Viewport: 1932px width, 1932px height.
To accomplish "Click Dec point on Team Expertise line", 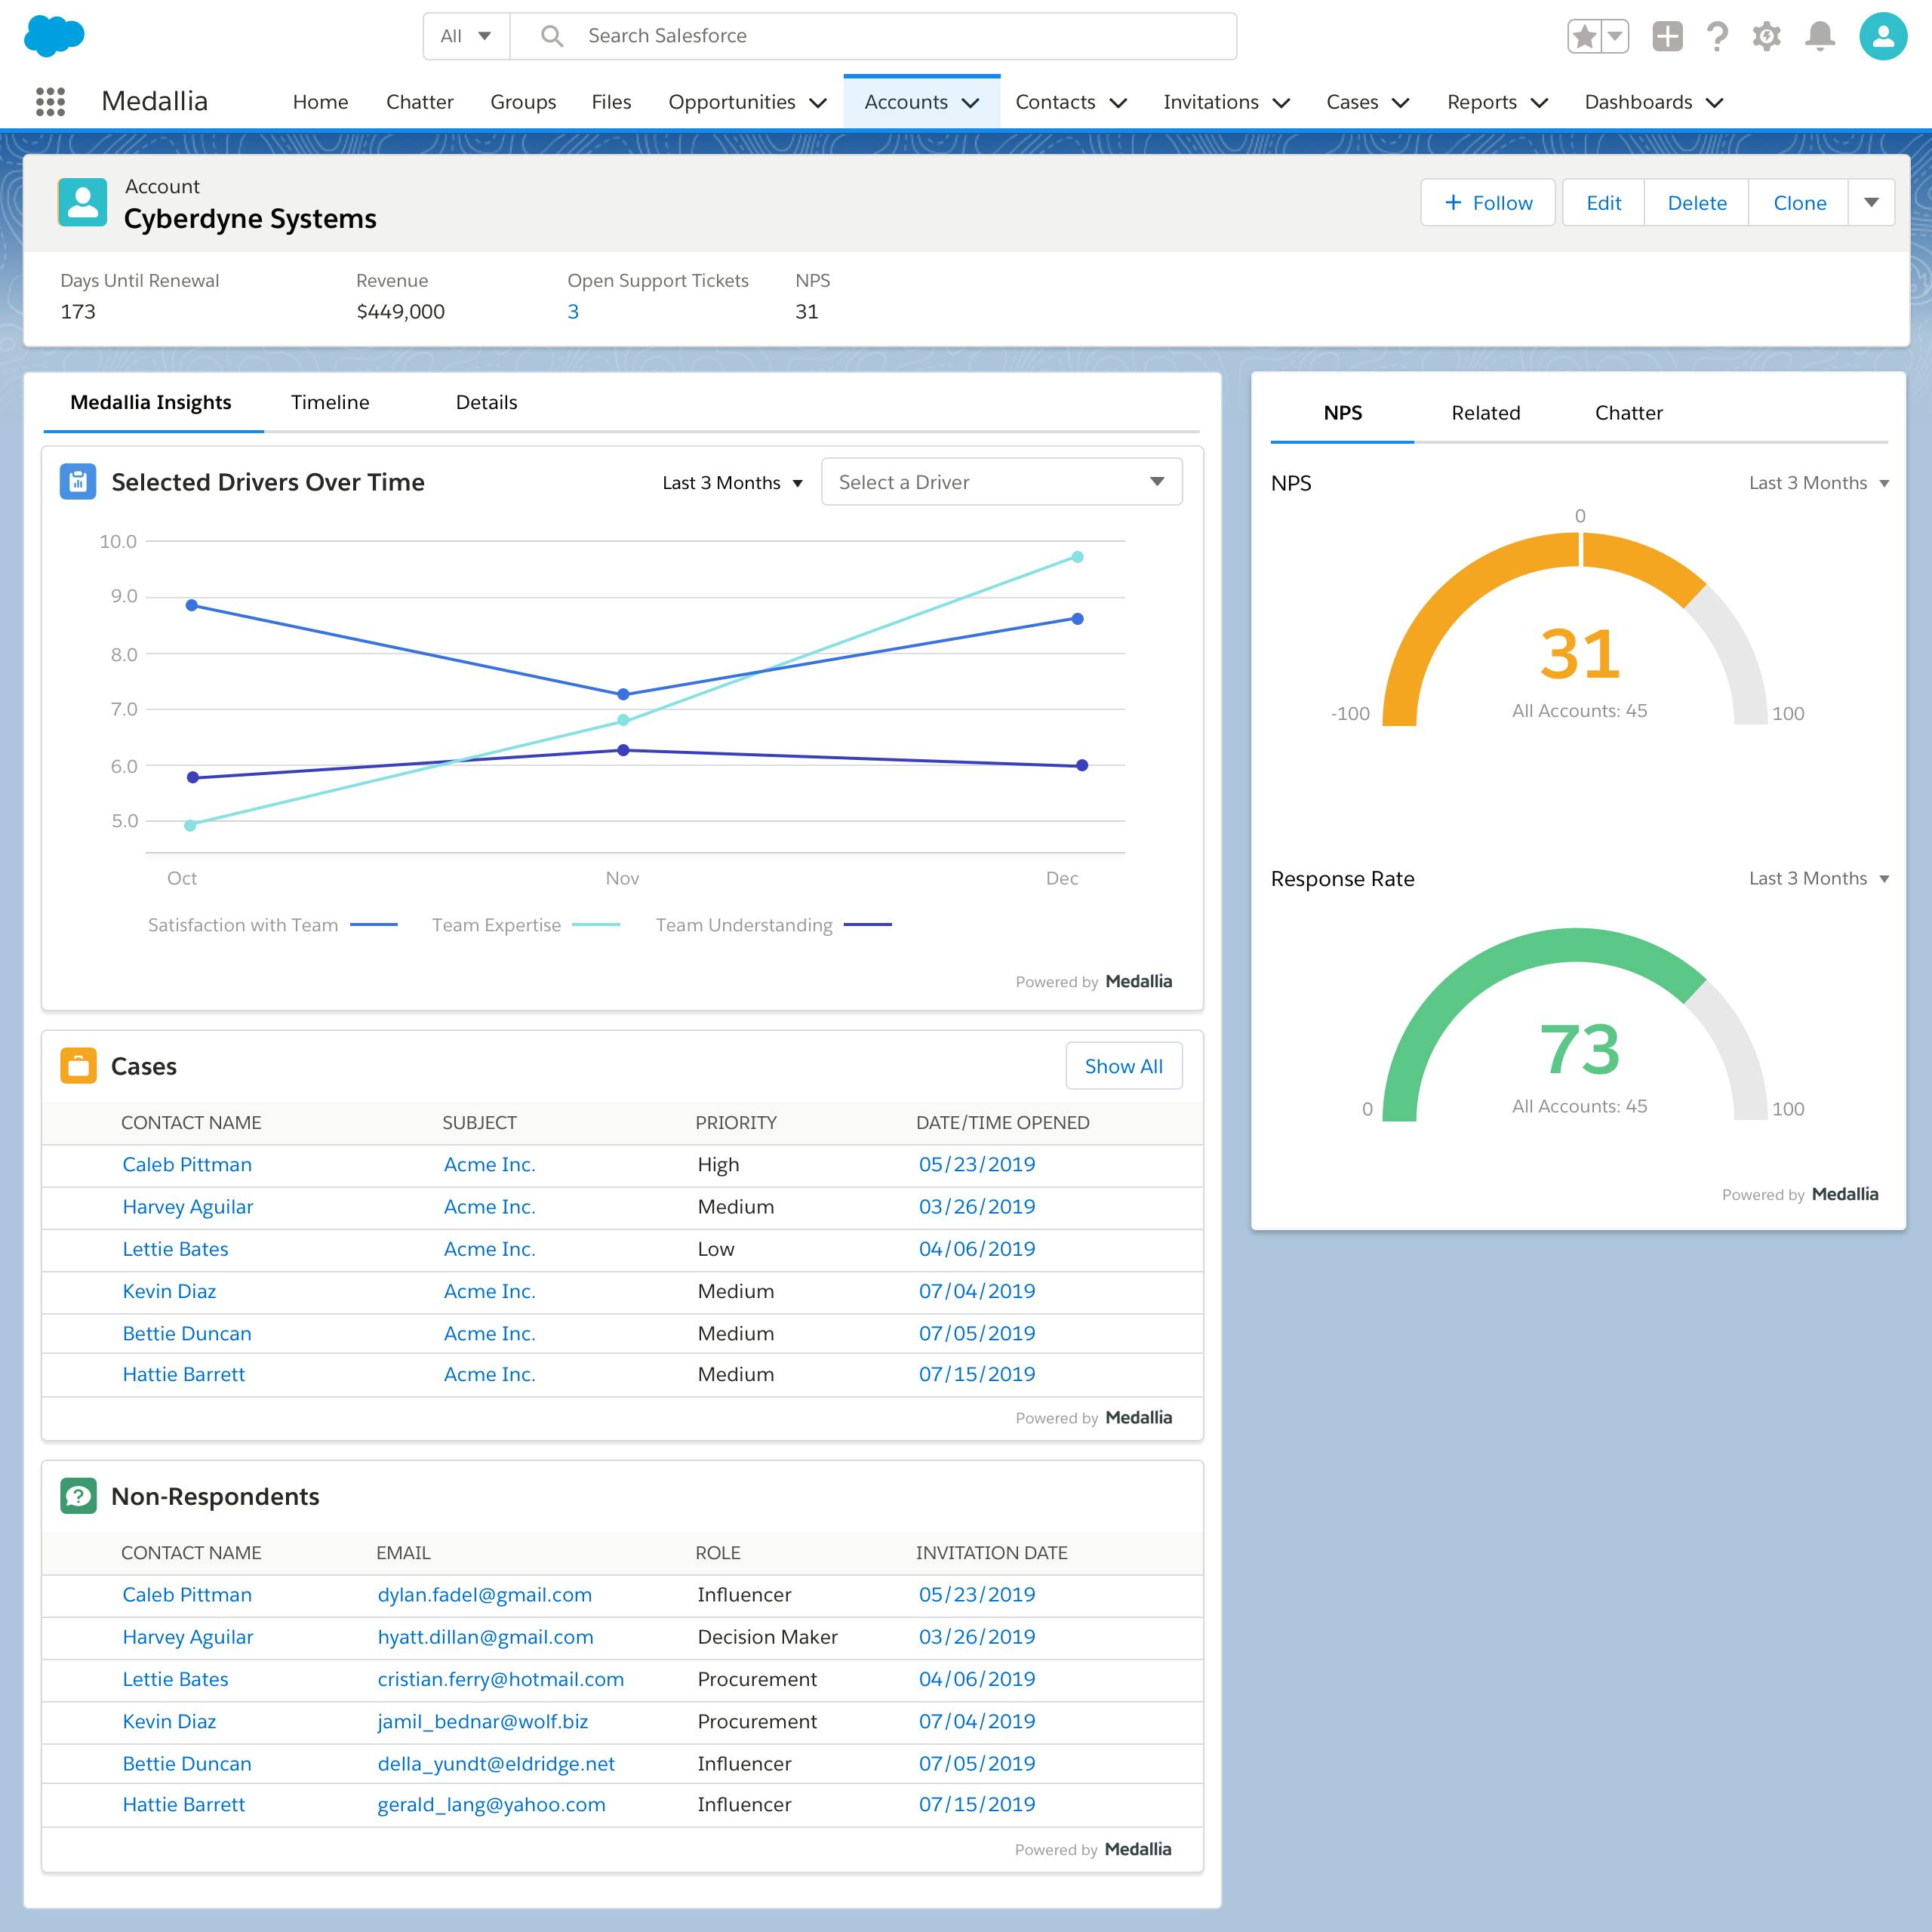I will pos(1077,557).
